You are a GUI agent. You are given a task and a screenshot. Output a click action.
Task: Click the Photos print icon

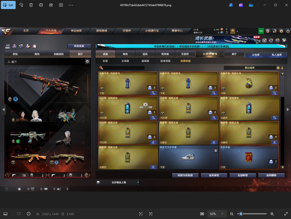[41, 5]
